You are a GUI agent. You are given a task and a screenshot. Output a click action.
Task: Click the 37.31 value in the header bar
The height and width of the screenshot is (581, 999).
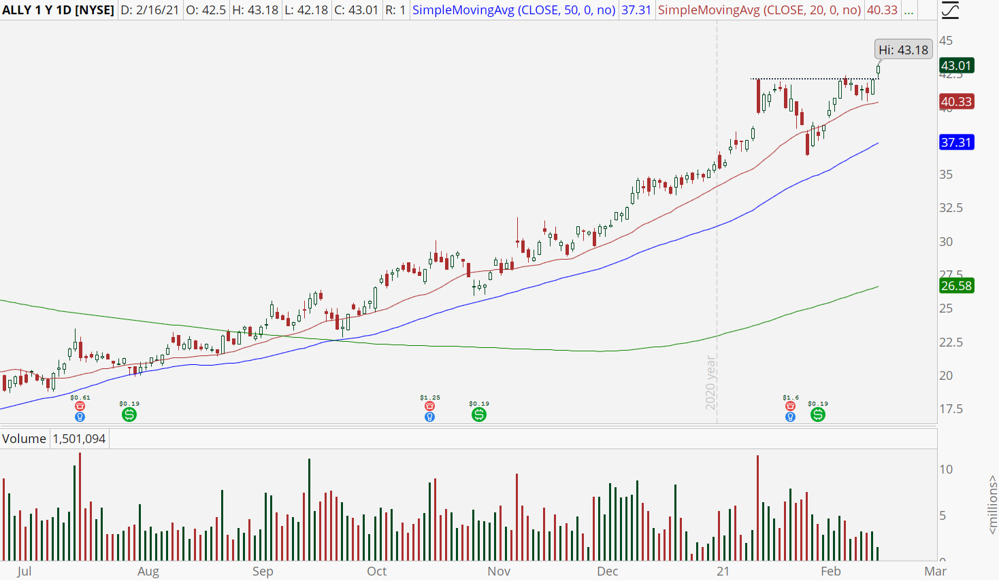[636, 10]
